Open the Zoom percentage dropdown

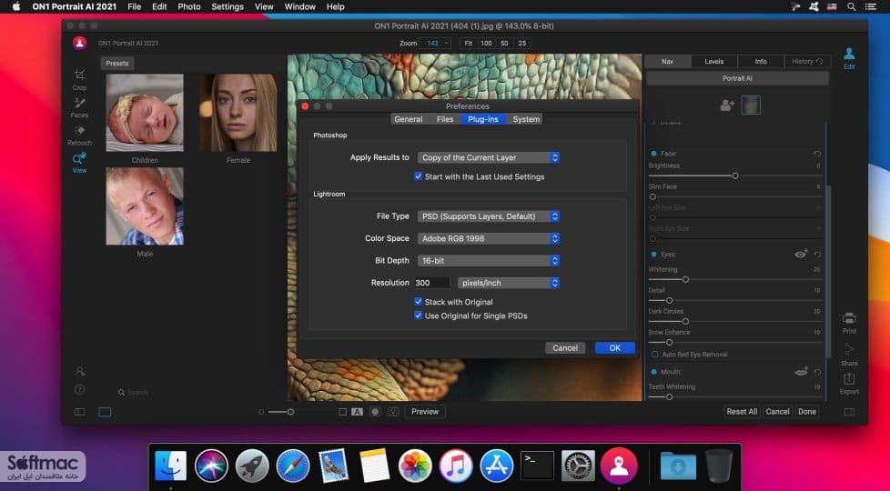pyautogui.click(x=435, y=43)
